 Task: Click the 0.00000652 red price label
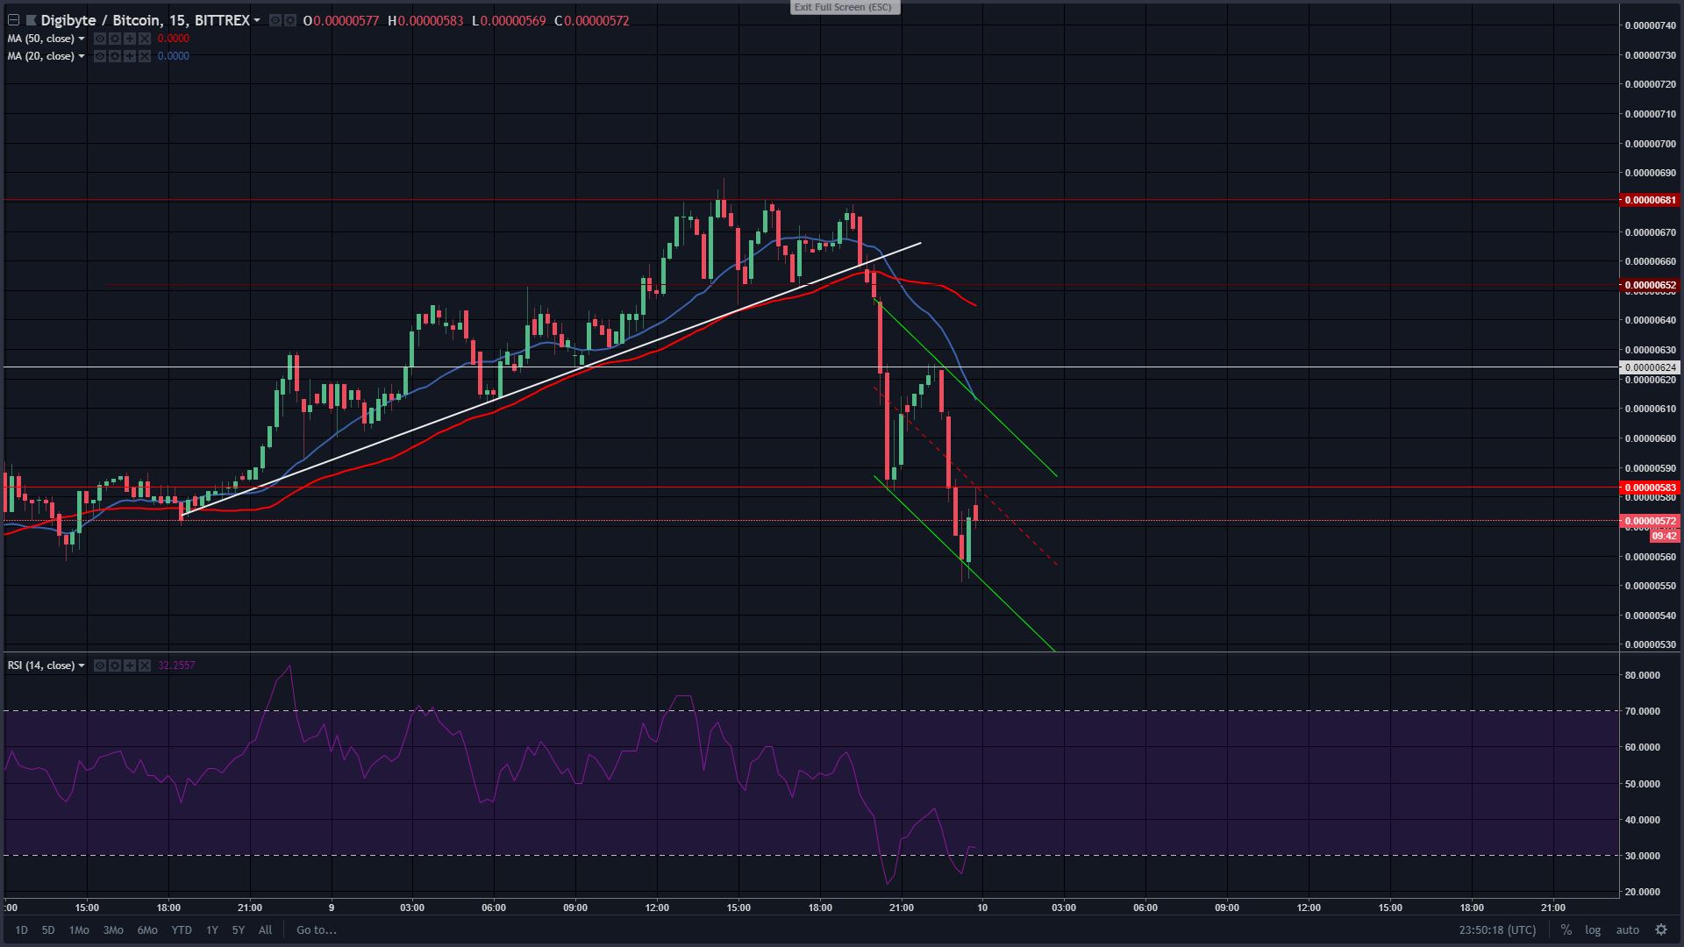pos(1649,285)
